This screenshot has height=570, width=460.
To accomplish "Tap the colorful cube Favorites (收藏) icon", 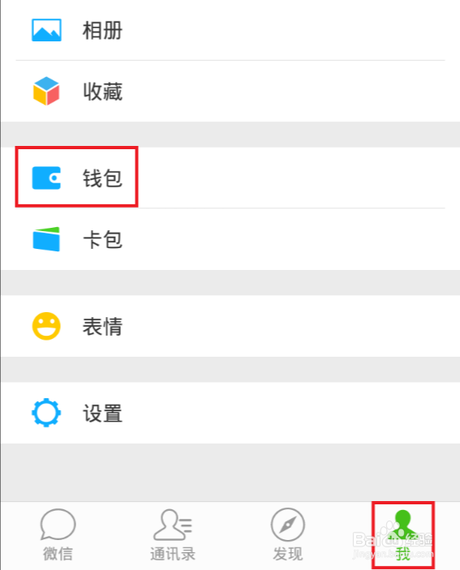I will coord(46,91).
